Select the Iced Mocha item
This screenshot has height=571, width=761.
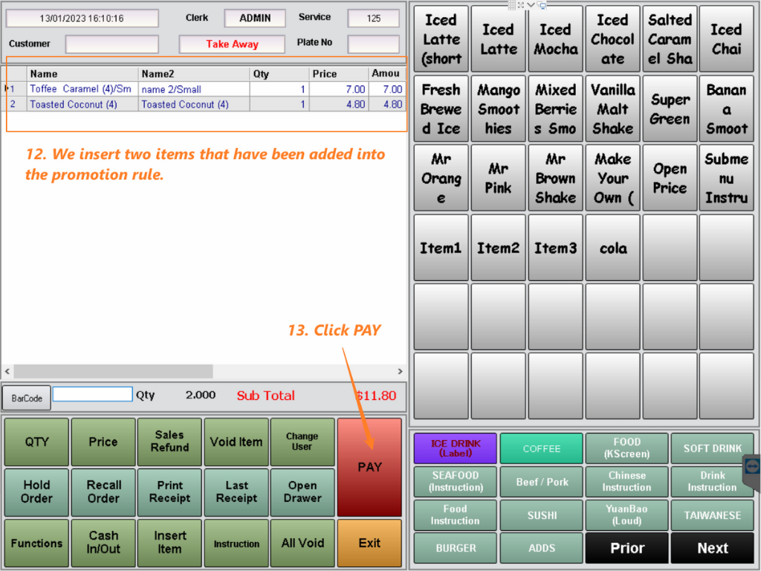(555, 39)
